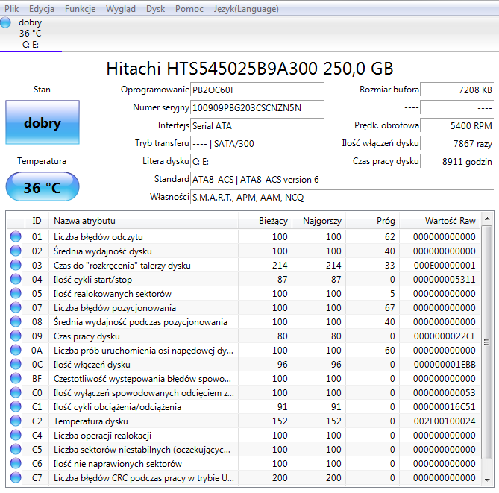
Task: Click status icon for attribute ID 08
Action: pos(16,321)
